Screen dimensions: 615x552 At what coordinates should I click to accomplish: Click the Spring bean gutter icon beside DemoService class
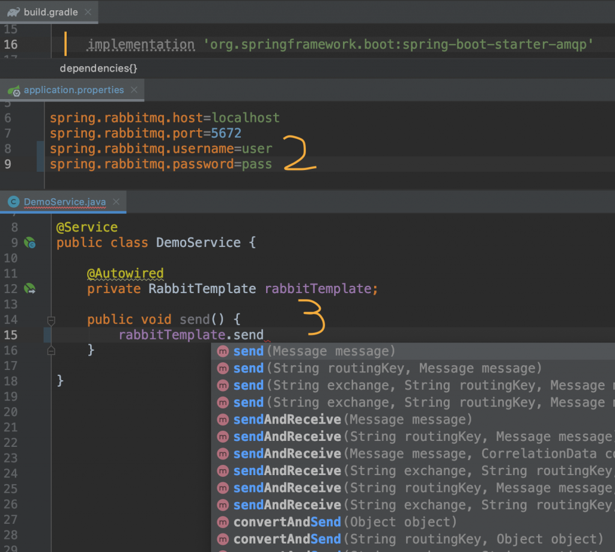point(30,243)
